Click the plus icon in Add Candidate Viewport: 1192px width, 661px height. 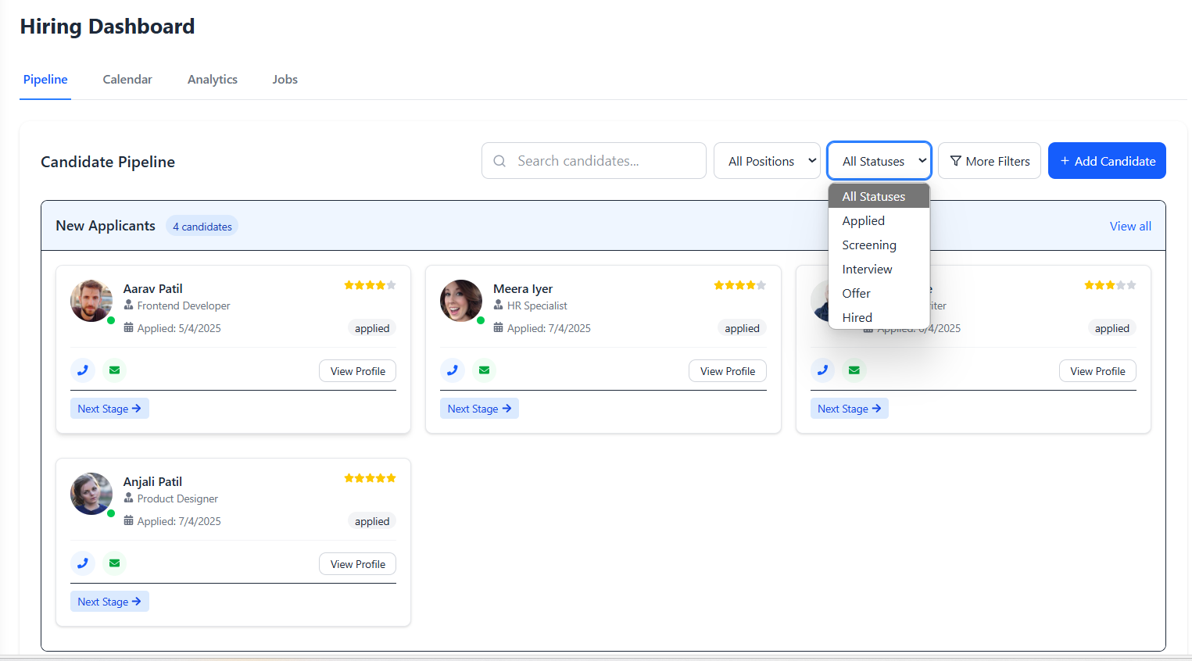[1064, 160]
